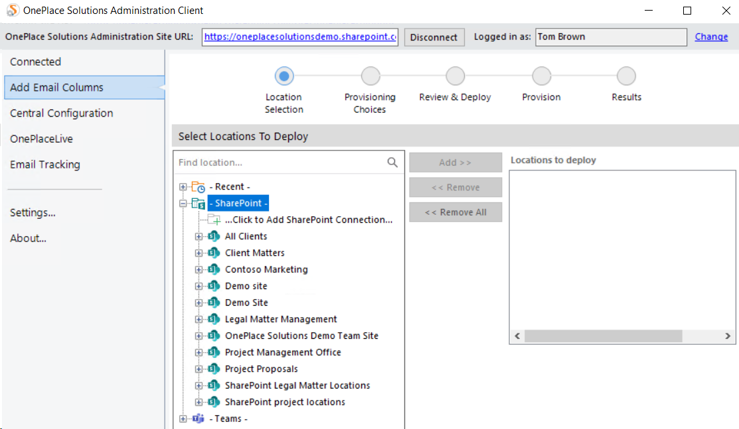
Task: Click the capitalized Demo Site SharePoint icon
Action: 214,302
